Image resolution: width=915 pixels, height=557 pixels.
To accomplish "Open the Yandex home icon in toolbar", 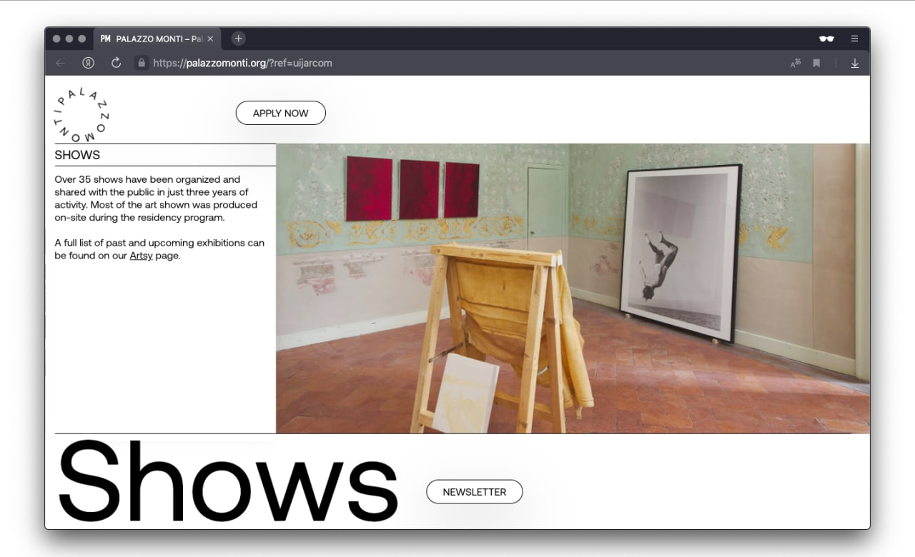I will pos(88,63).
